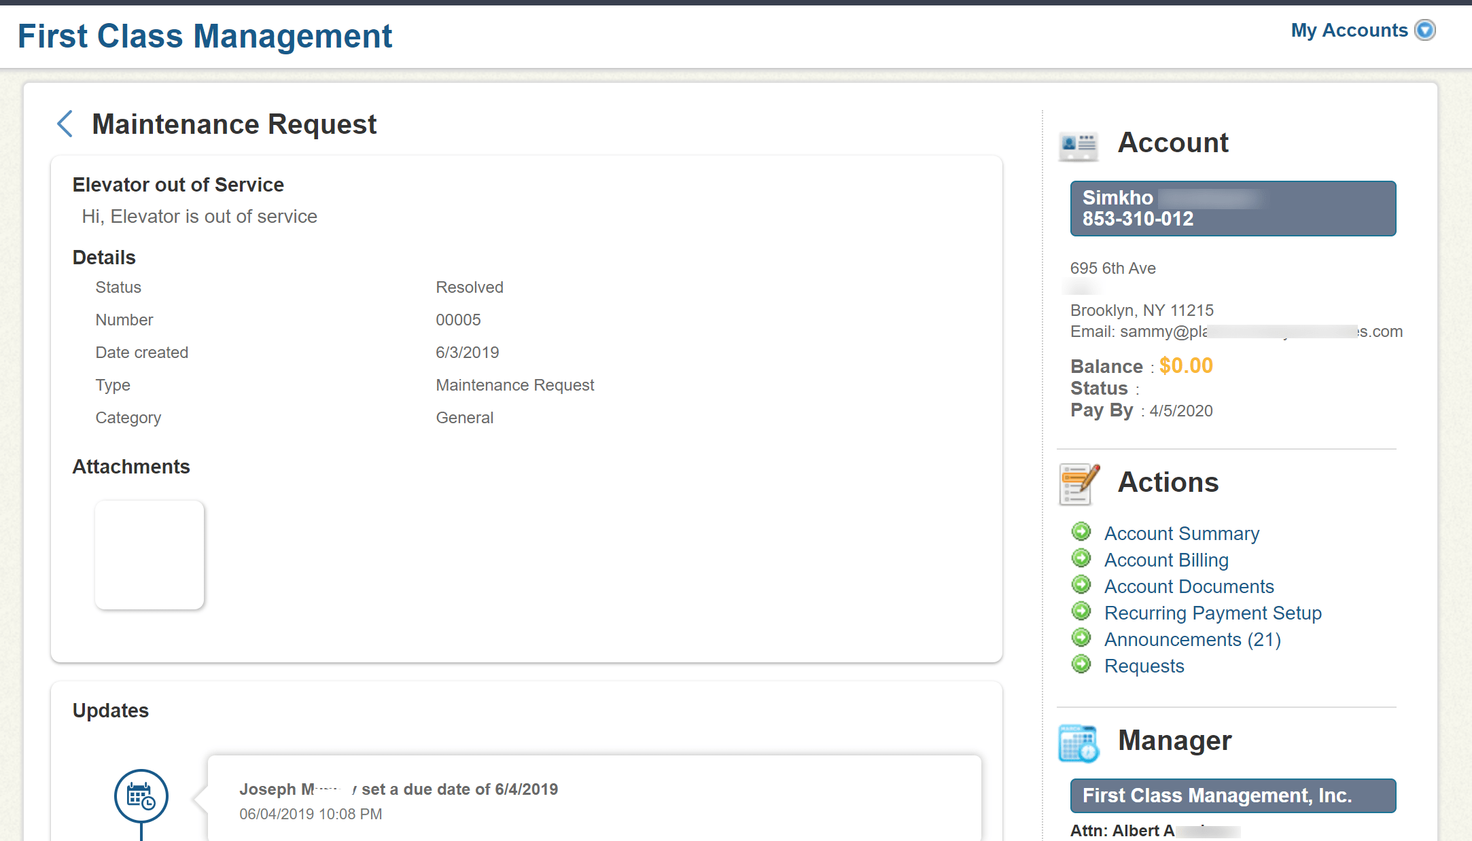Click the General category value
Image resolution: width=1472 pixels, height=841 pixels.
click(x=465, y=418)
